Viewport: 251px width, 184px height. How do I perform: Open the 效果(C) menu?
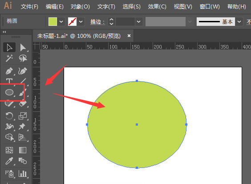coord(157,7)
